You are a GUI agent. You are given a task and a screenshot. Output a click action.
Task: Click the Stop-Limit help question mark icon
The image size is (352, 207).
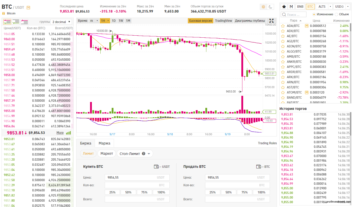(144, 154)
